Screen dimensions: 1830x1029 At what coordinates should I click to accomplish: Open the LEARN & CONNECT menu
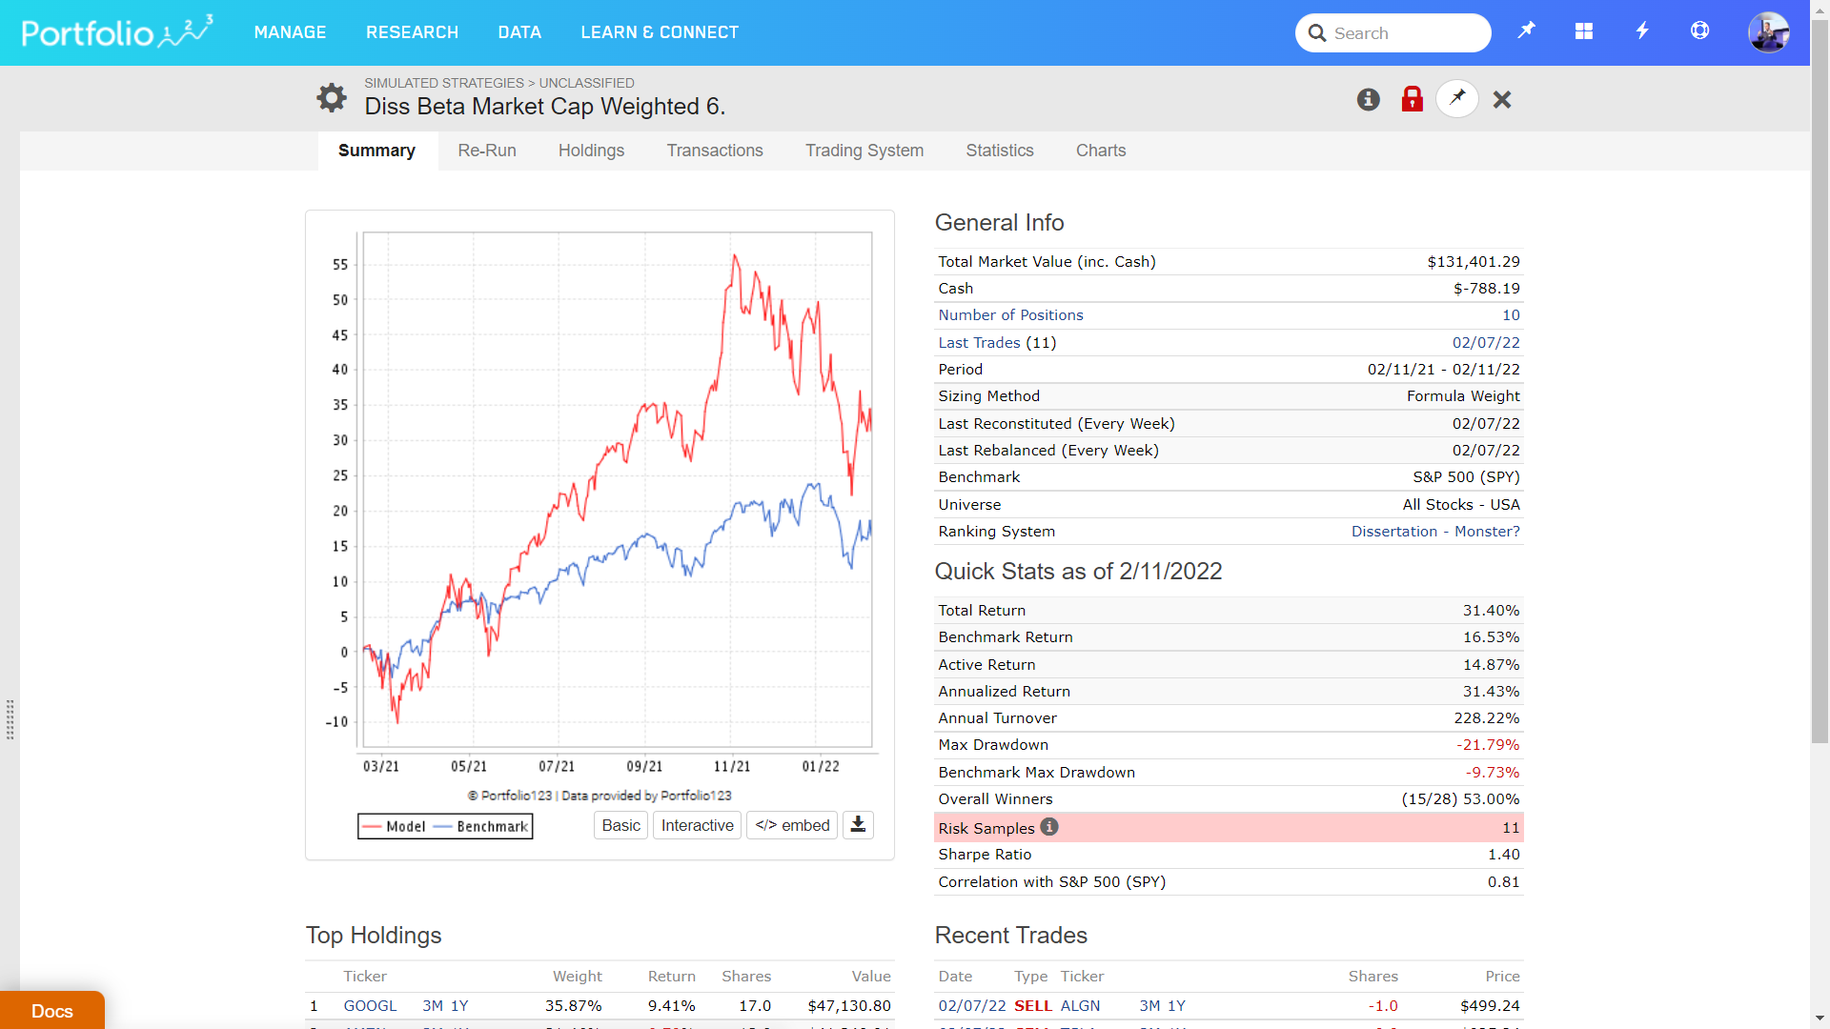click(660, 32)
